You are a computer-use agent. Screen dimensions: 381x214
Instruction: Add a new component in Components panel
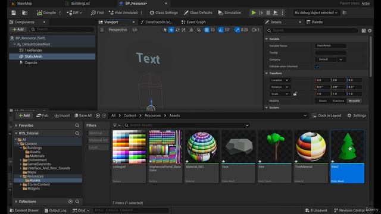pos(18,29)
